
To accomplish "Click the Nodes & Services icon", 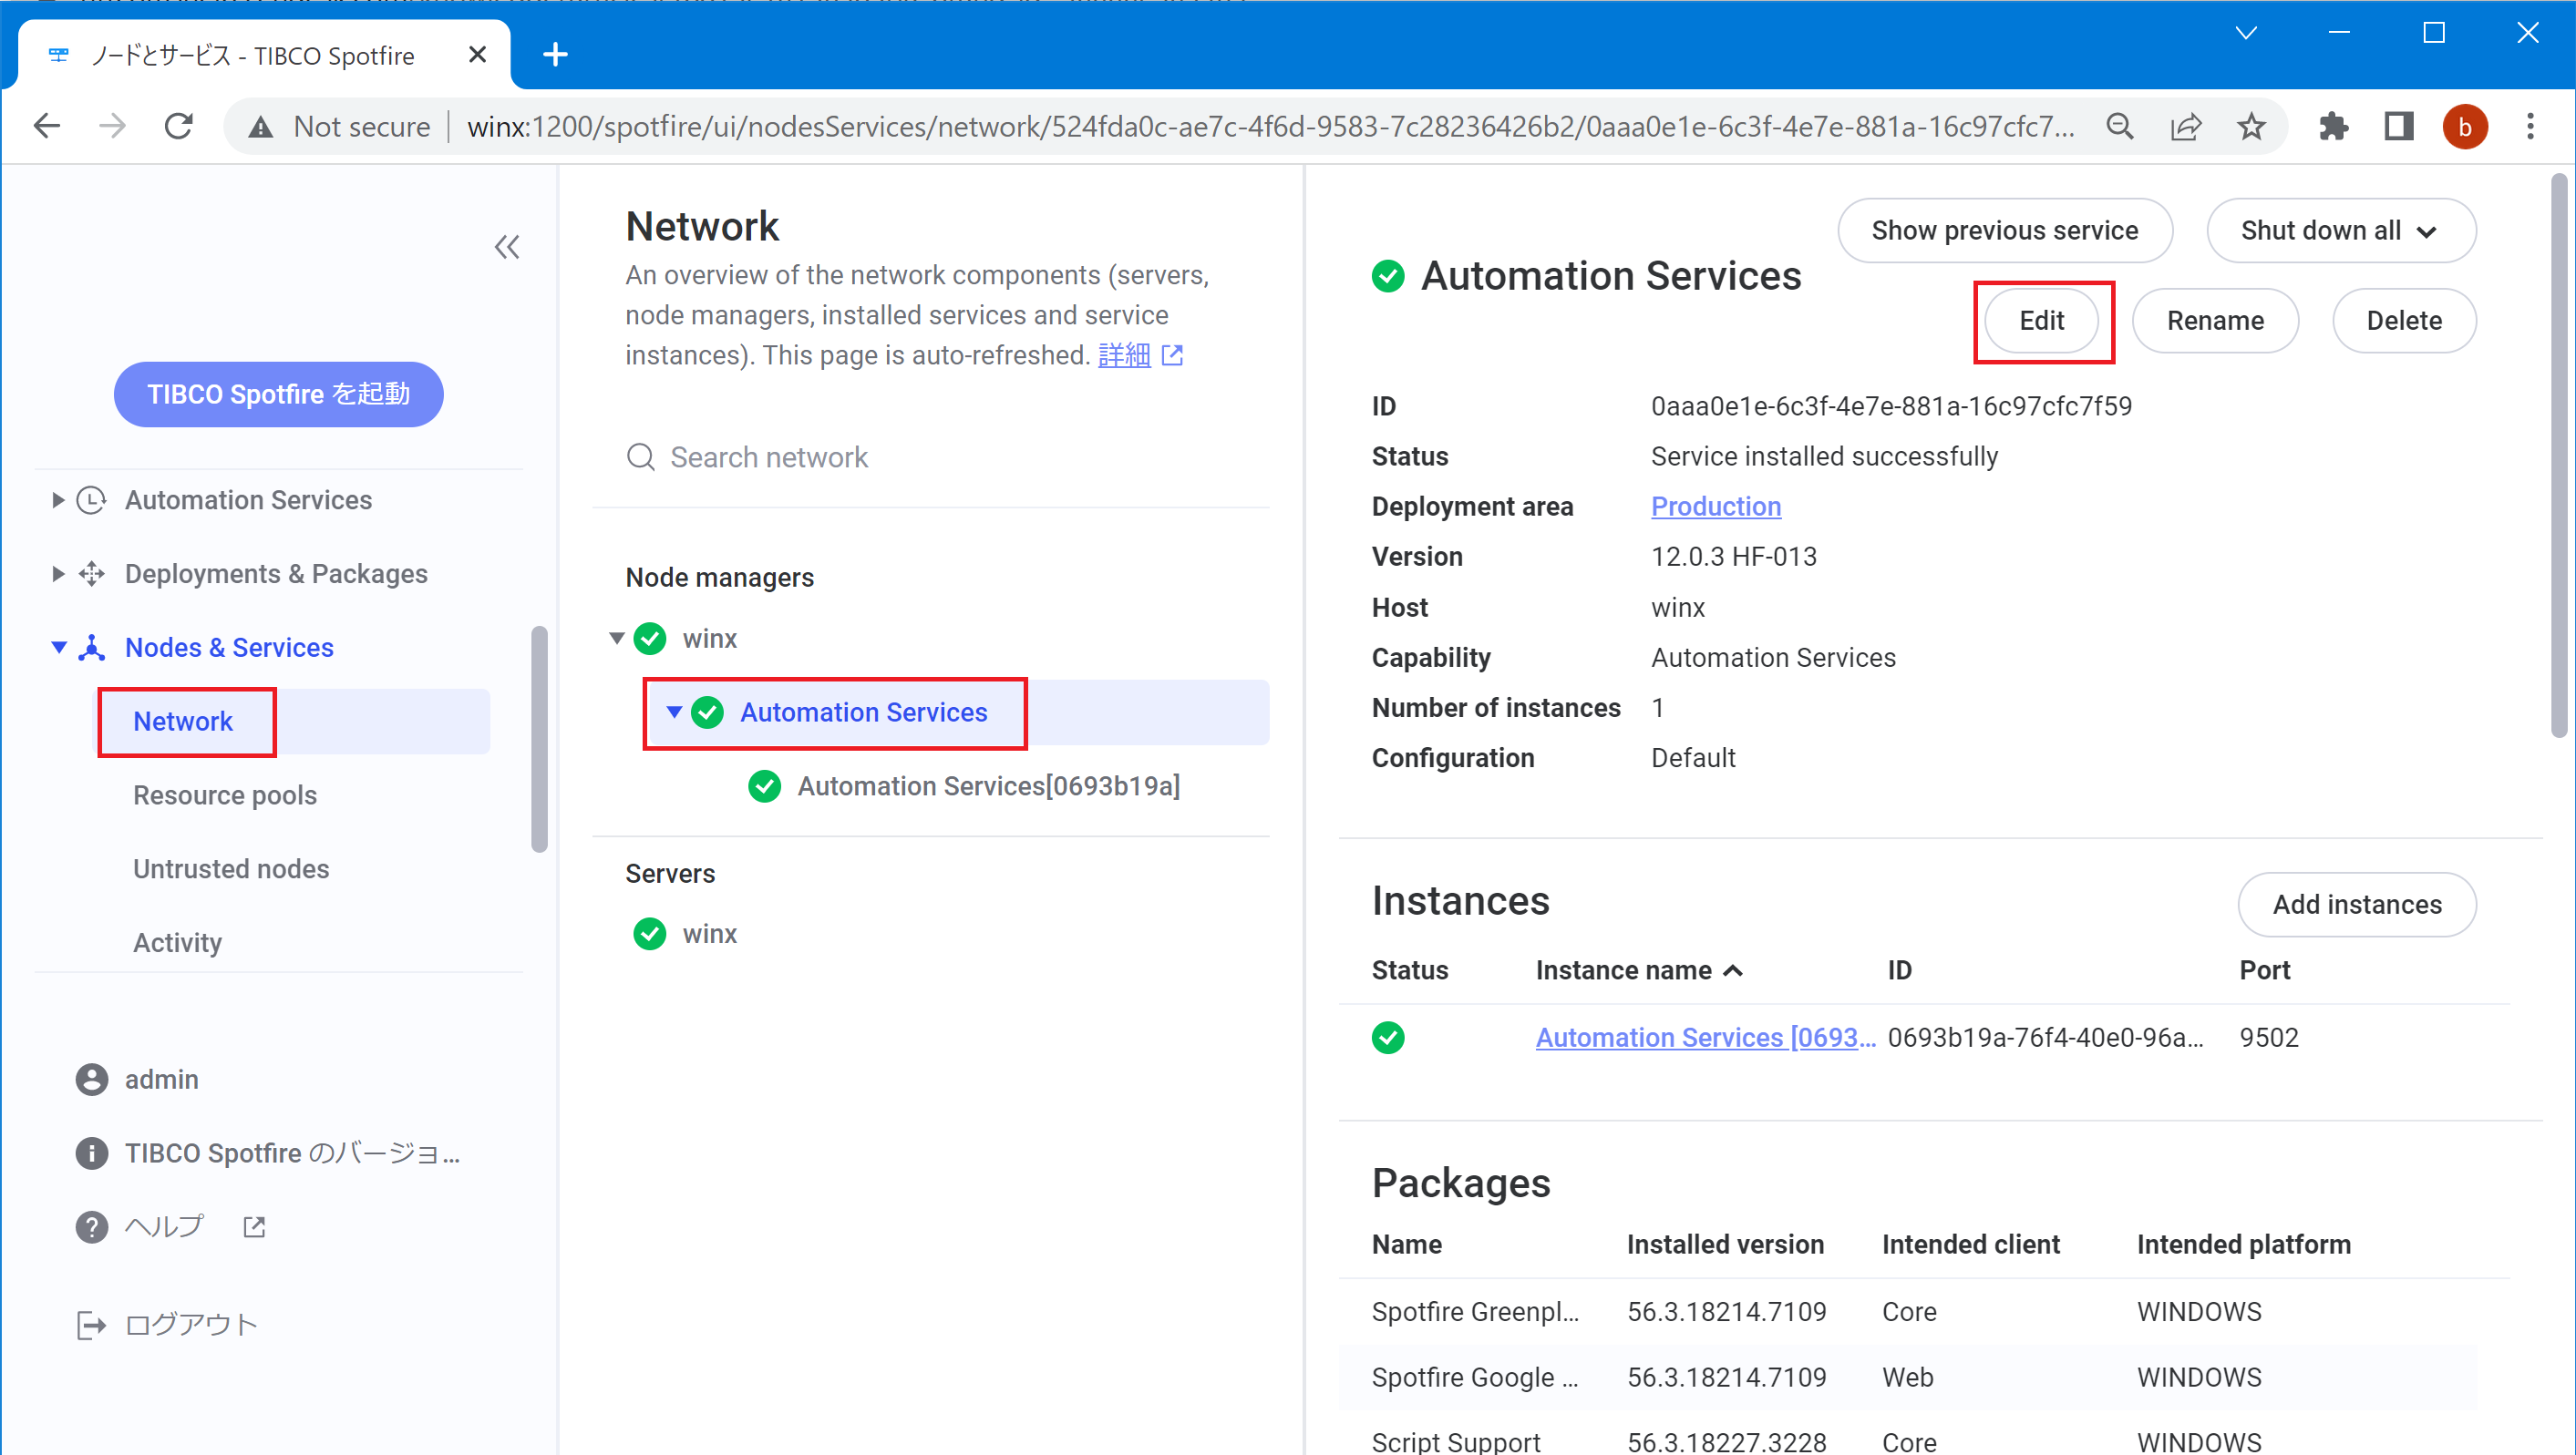I will click(x=92, y=648).
